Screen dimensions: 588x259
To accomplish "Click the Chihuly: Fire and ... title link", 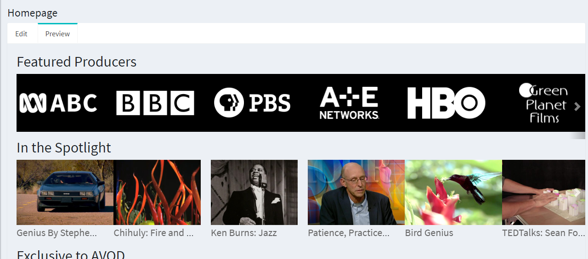I will click(x=154, y=233).
